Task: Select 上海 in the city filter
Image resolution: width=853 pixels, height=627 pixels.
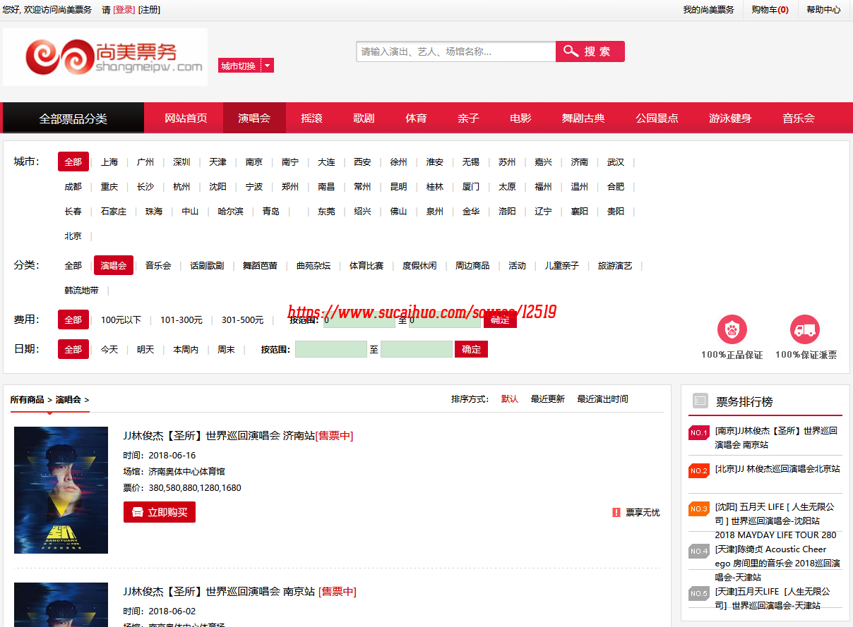Action: (x=109, y=162)
